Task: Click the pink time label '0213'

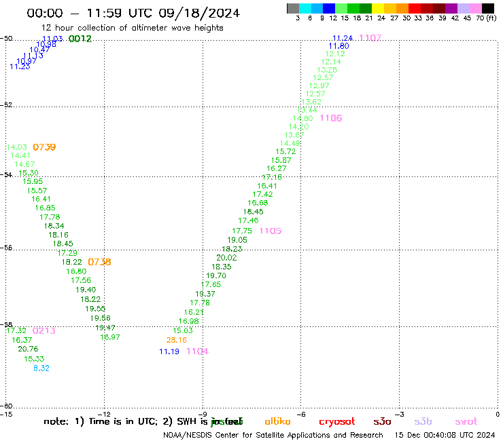Action: pos(44,330)
